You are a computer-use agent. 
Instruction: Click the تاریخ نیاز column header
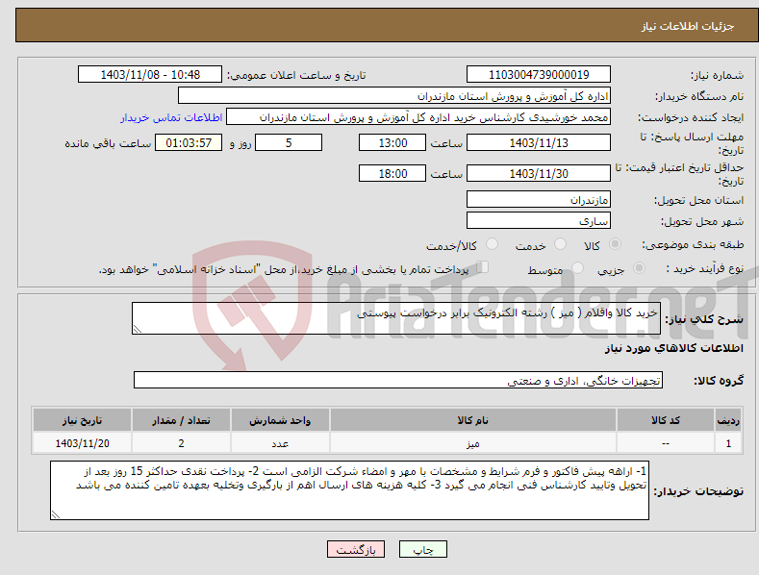[x=82, y=420]
